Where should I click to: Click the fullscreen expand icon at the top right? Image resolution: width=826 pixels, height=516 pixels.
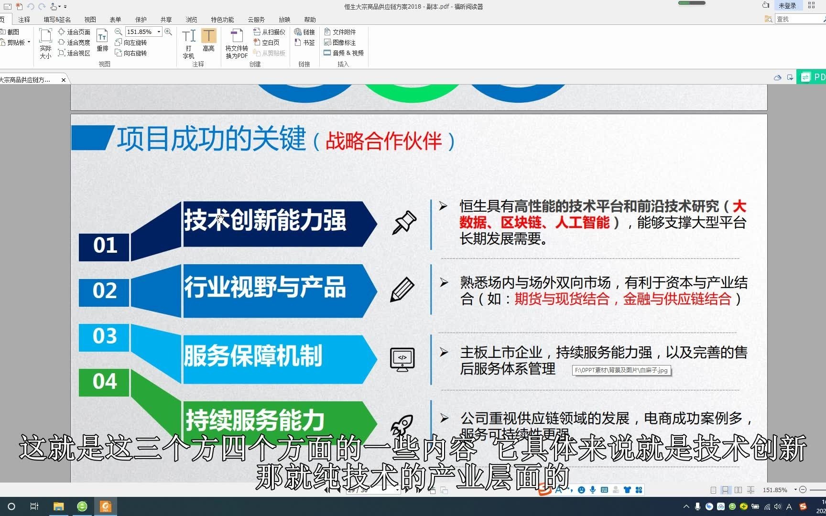(x=811, y=5)
